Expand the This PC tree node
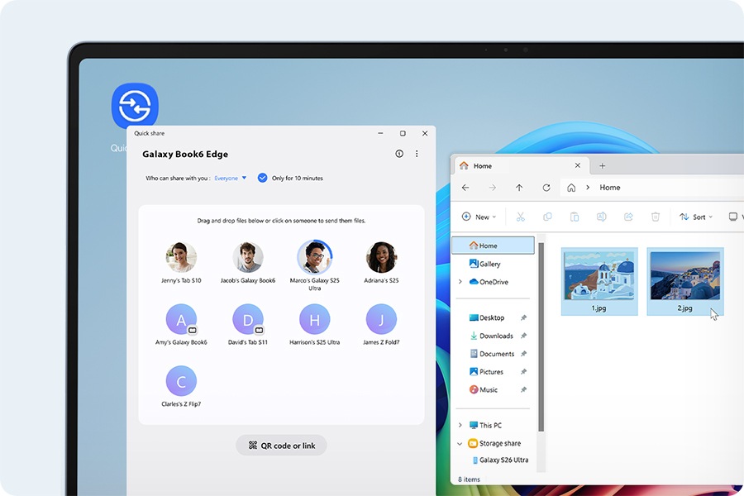Screen dimensions: 744x496 coord(460,425)
